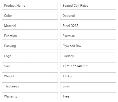Screen dimensions: 118x102
Task: Click the Color label cell
Action: (30, 16)
